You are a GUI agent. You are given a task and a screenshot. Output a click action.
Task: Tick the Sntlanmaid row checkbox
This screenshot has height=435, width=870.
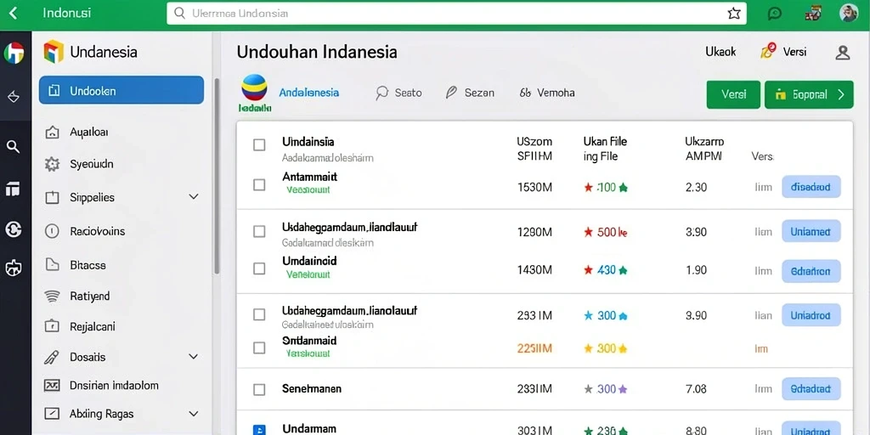pos(259,347)
